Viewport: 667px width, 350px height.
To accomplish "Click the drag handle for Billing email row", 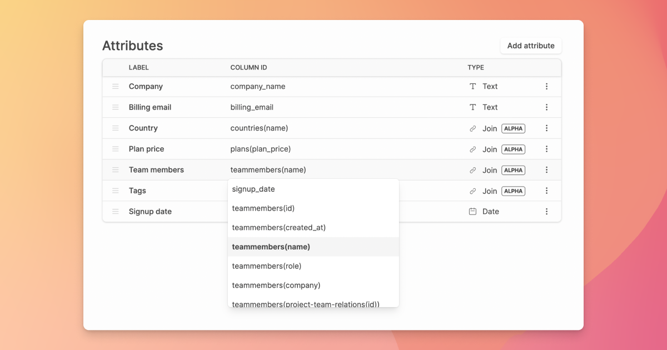I will coord(116,107).
